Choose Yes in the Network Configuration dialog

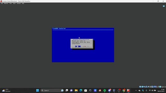tap(78, 47)
